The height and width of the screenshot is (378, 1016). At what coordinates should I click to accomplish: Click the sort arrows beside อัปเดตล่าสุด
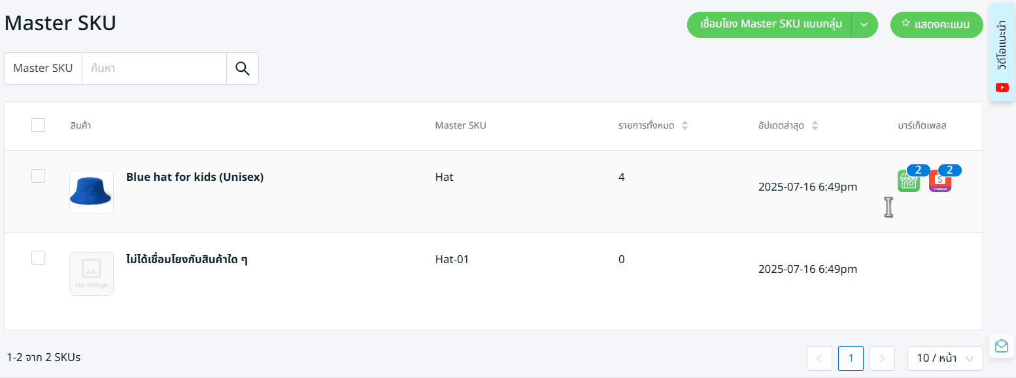[815, 126]
